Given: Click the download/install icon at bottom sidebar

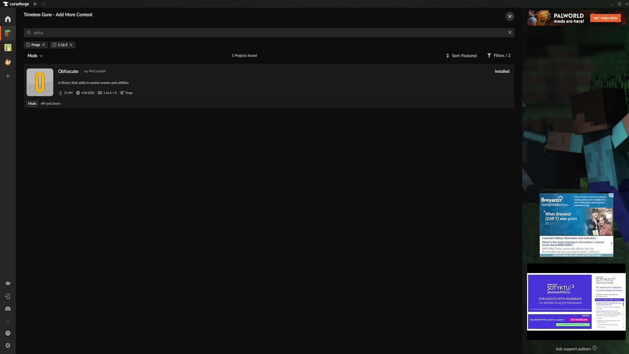Looking at the screenshot, I should 7,321.
